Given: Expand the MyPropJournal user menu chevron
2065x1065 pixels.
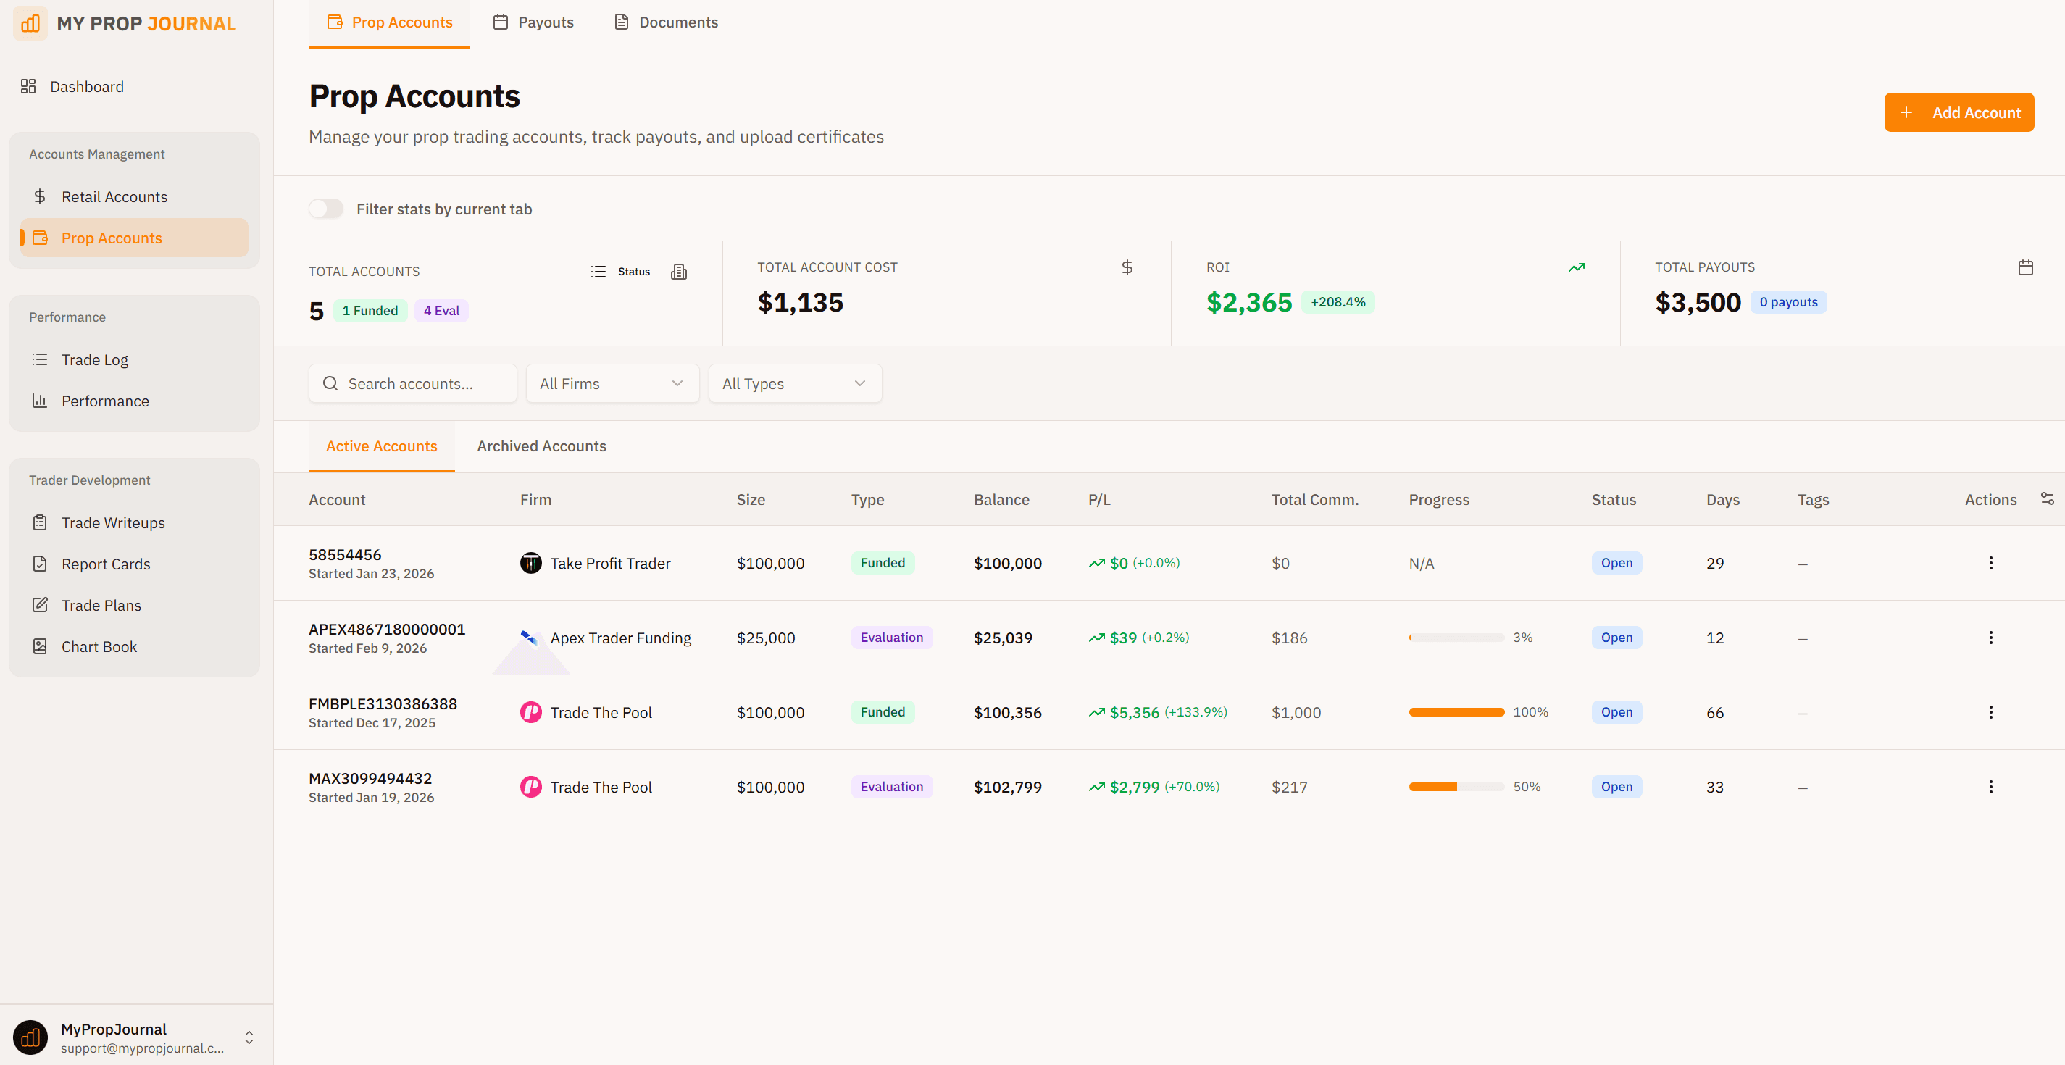Looking at the screenshot, I should tap(249, 1037).
